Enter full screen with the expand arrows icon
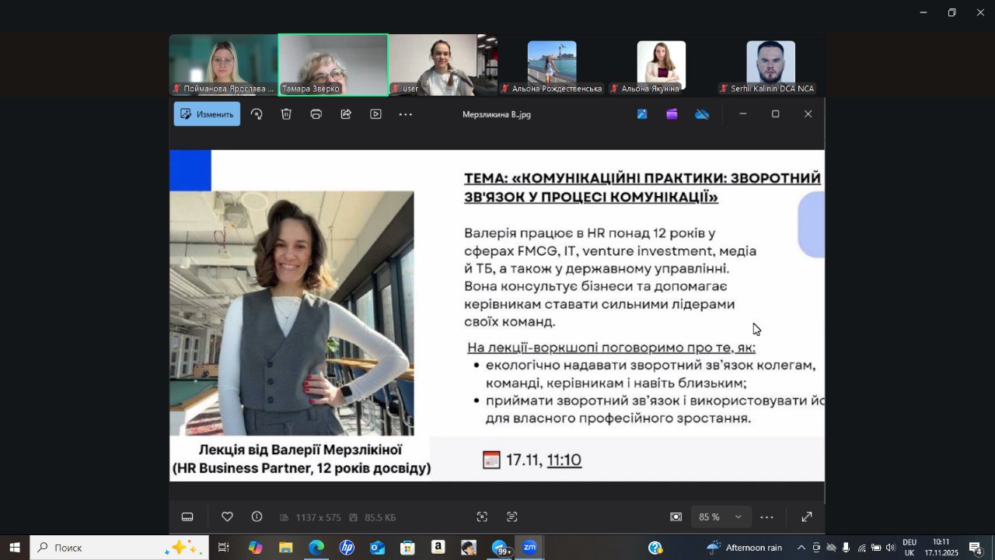Viewport: 995px width, 560px height. (807, 517)
